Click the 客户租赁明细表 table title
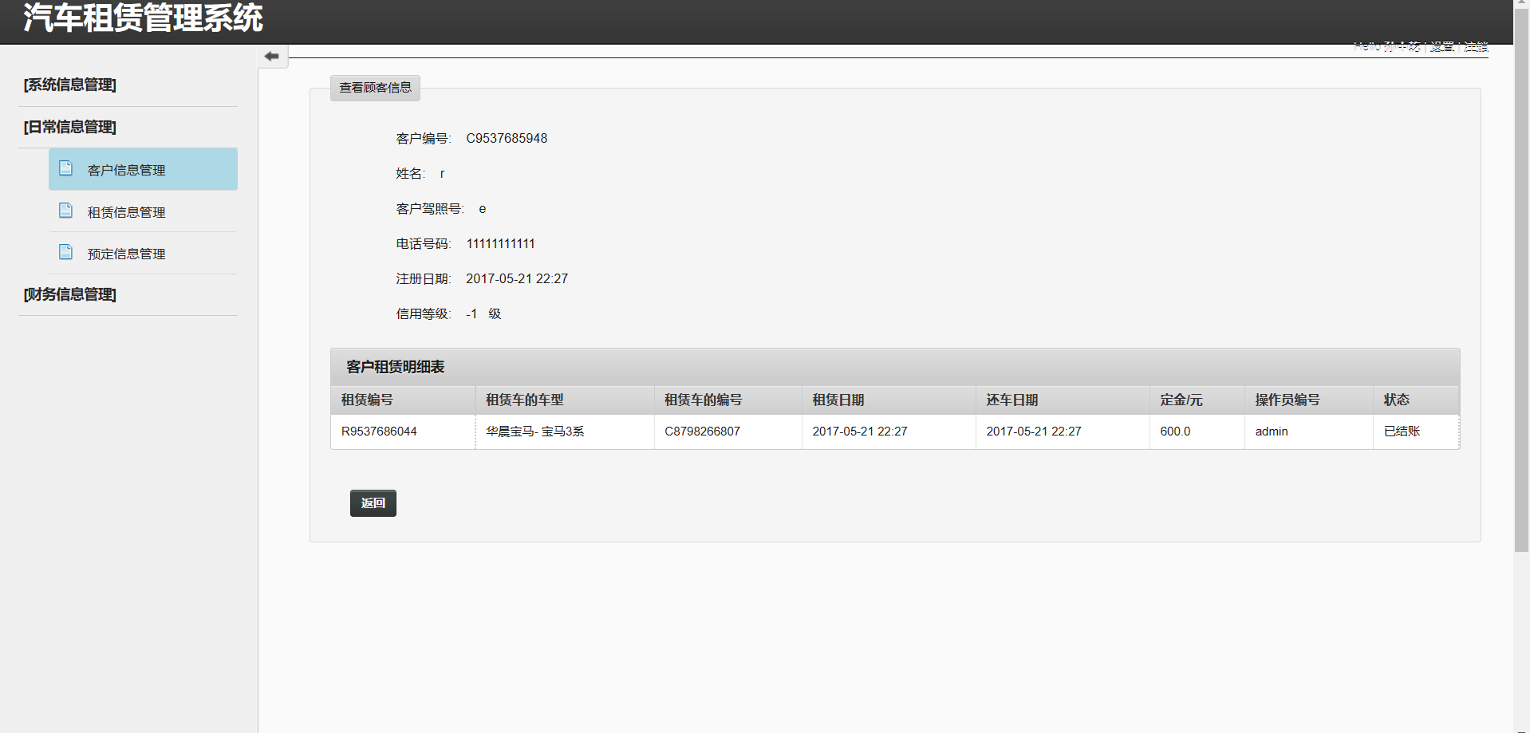1530x733 pixels. click(x=396, y=367)
